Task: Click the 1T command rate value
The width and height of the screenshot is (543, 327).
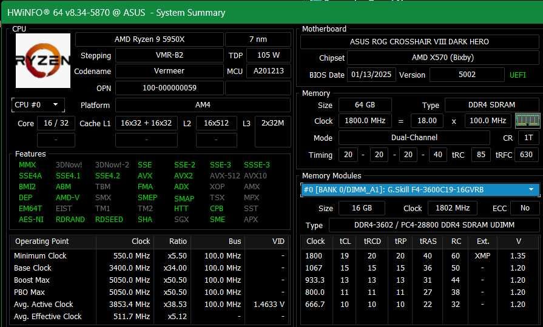Action: point(528,138)
